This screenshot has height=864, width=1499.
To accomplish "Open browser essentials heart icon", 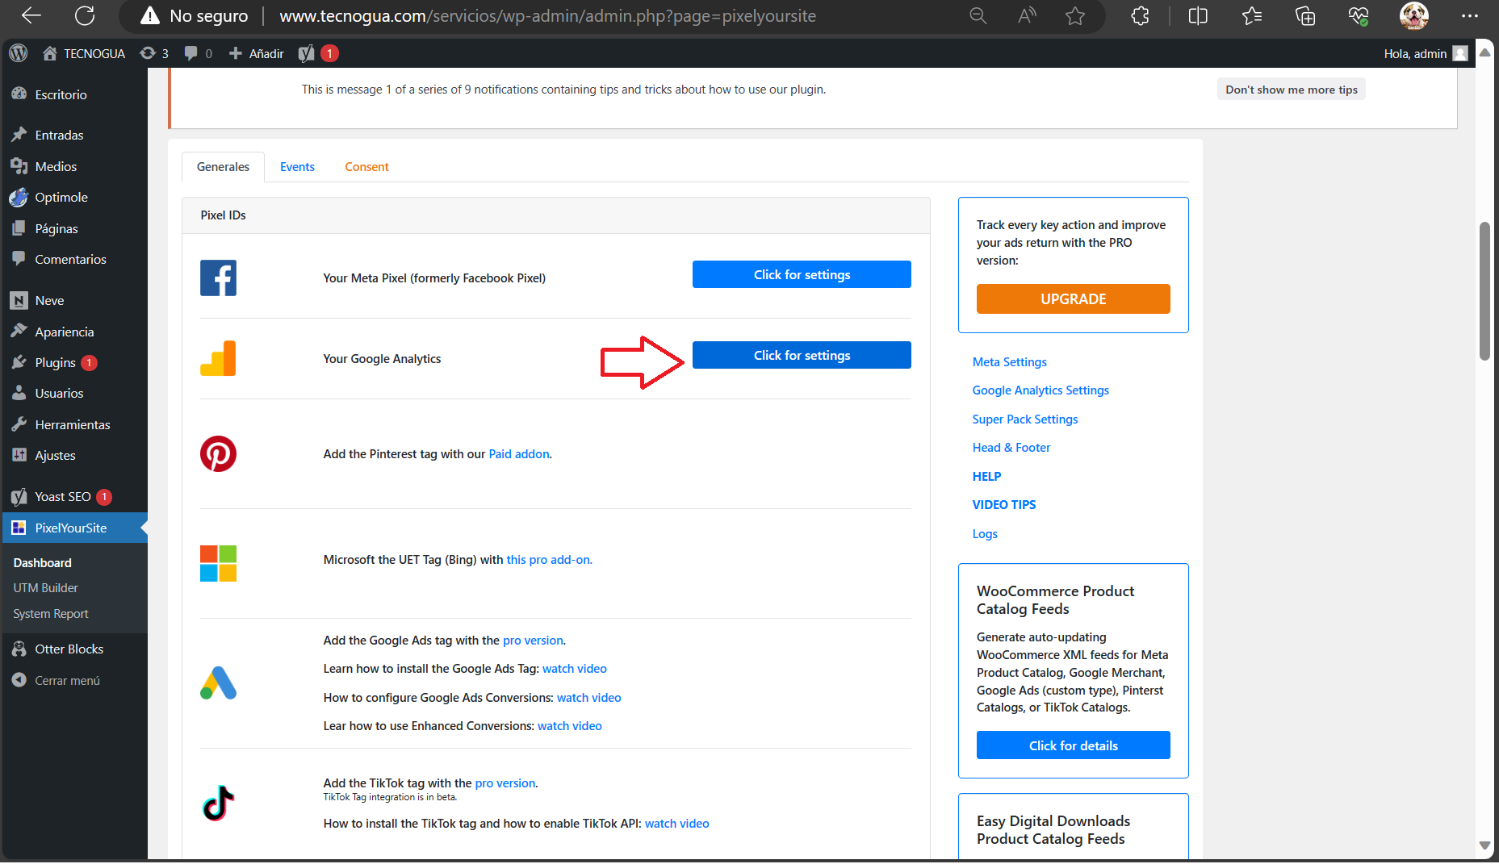I will click(x=1359, y=15).
